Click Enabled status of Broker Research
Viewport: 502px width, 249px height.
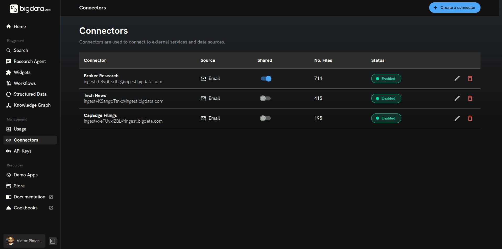[x=386, y=79]
